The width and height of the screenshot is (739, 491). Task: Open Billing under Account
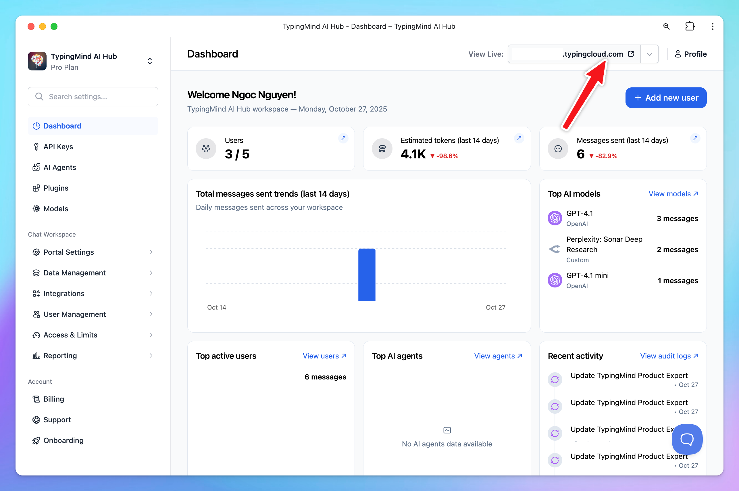click(53, 399)
